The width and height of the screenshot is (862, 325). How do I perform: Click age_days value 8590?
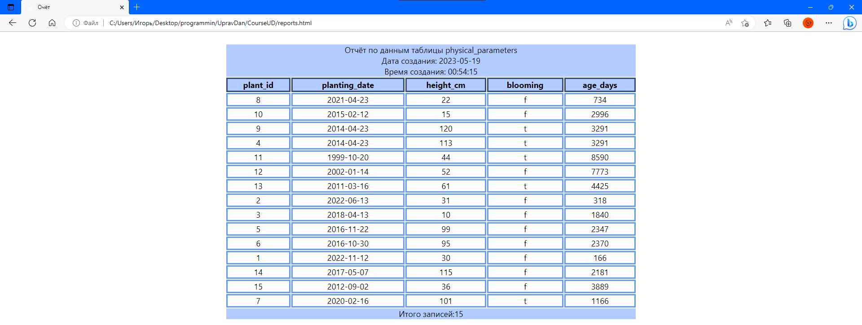click(600, 157)
